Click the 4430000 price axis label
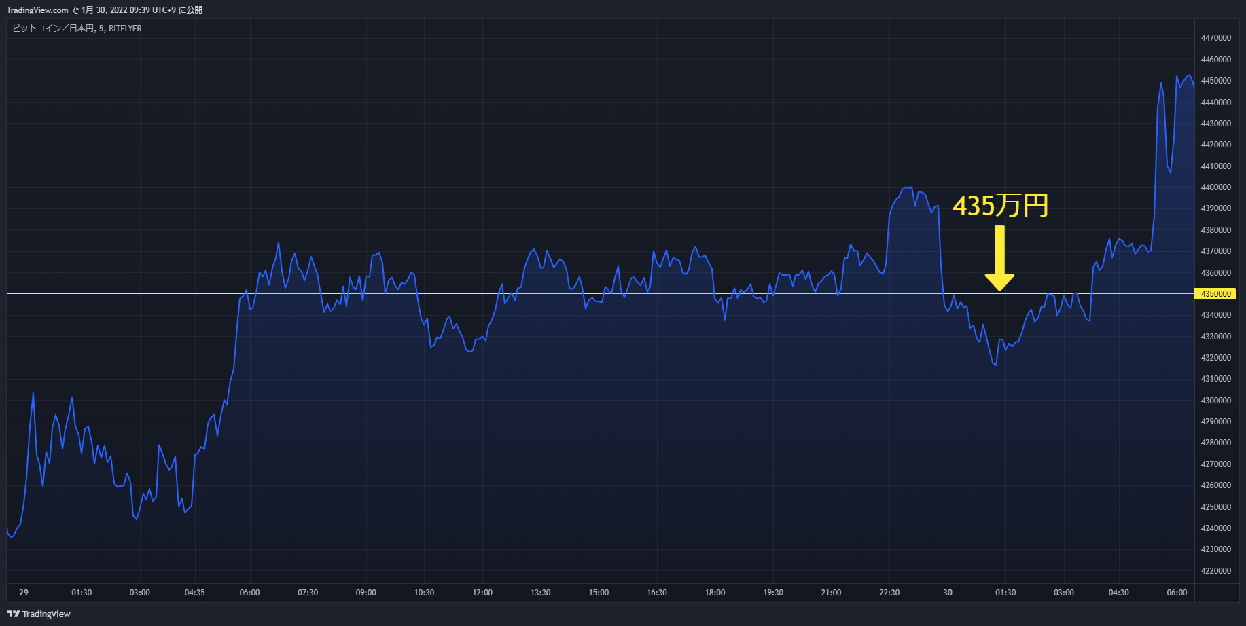 (1215, 124)
